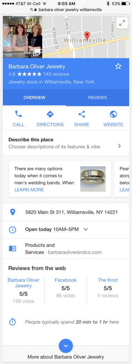Open Describe this place chevron
This screenshot has height=364, width=132.
coord(119,146)
